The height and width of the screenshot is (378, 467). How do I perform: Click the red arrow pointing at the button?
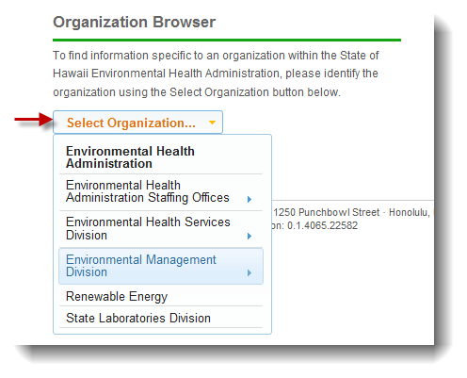(x=34, y=120)
